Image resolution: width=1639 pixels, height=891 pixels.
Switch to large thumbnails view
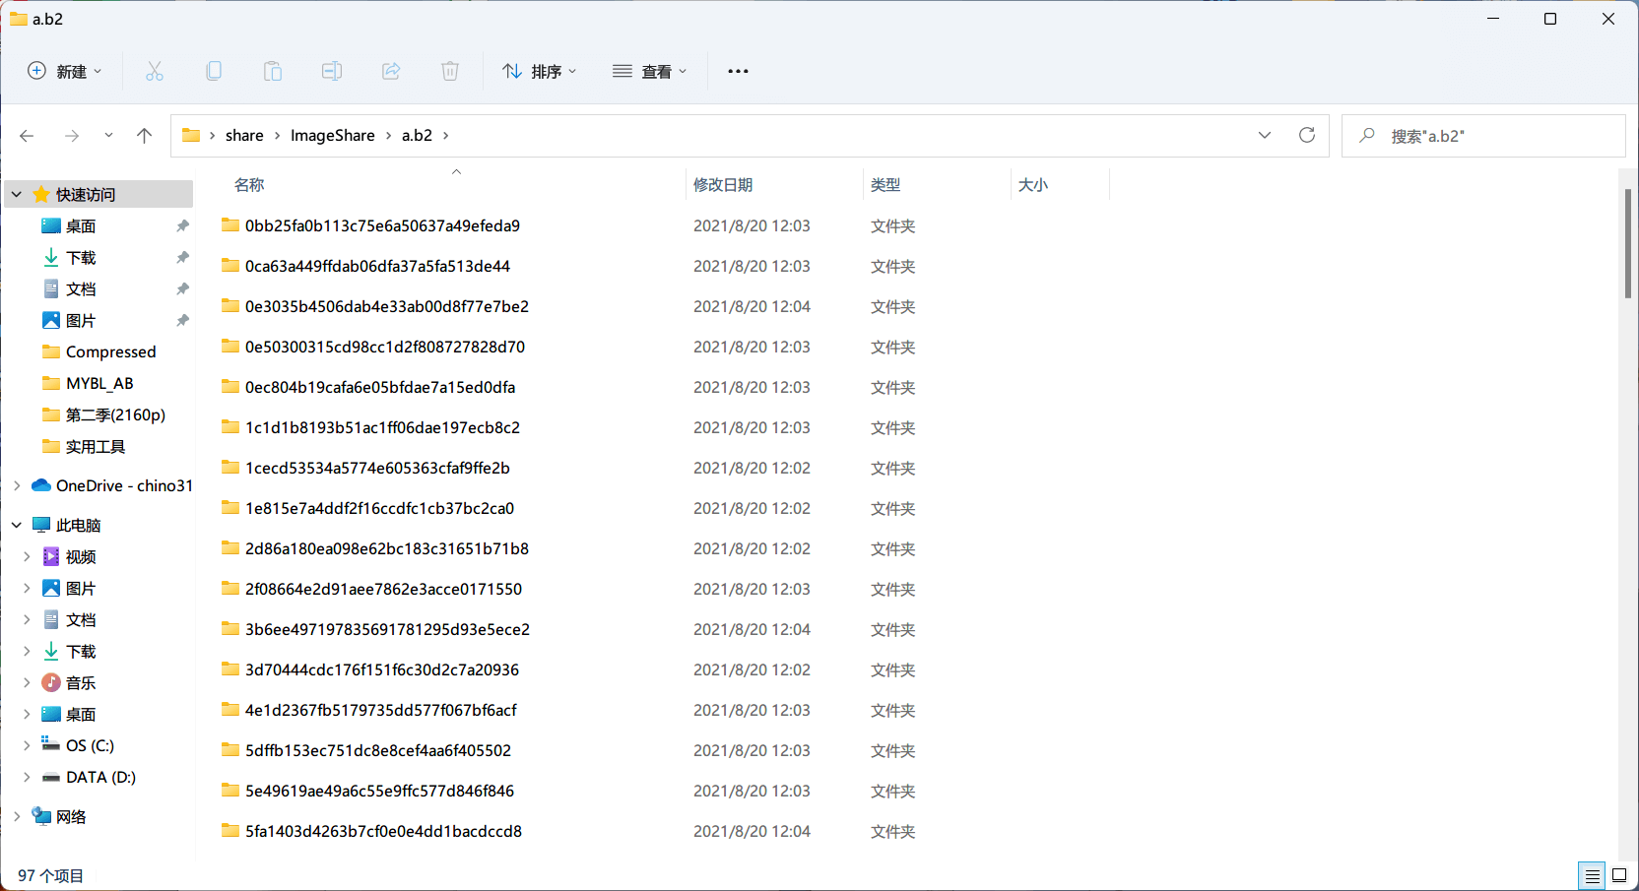pyautogui.click(x=1619, y=875)
